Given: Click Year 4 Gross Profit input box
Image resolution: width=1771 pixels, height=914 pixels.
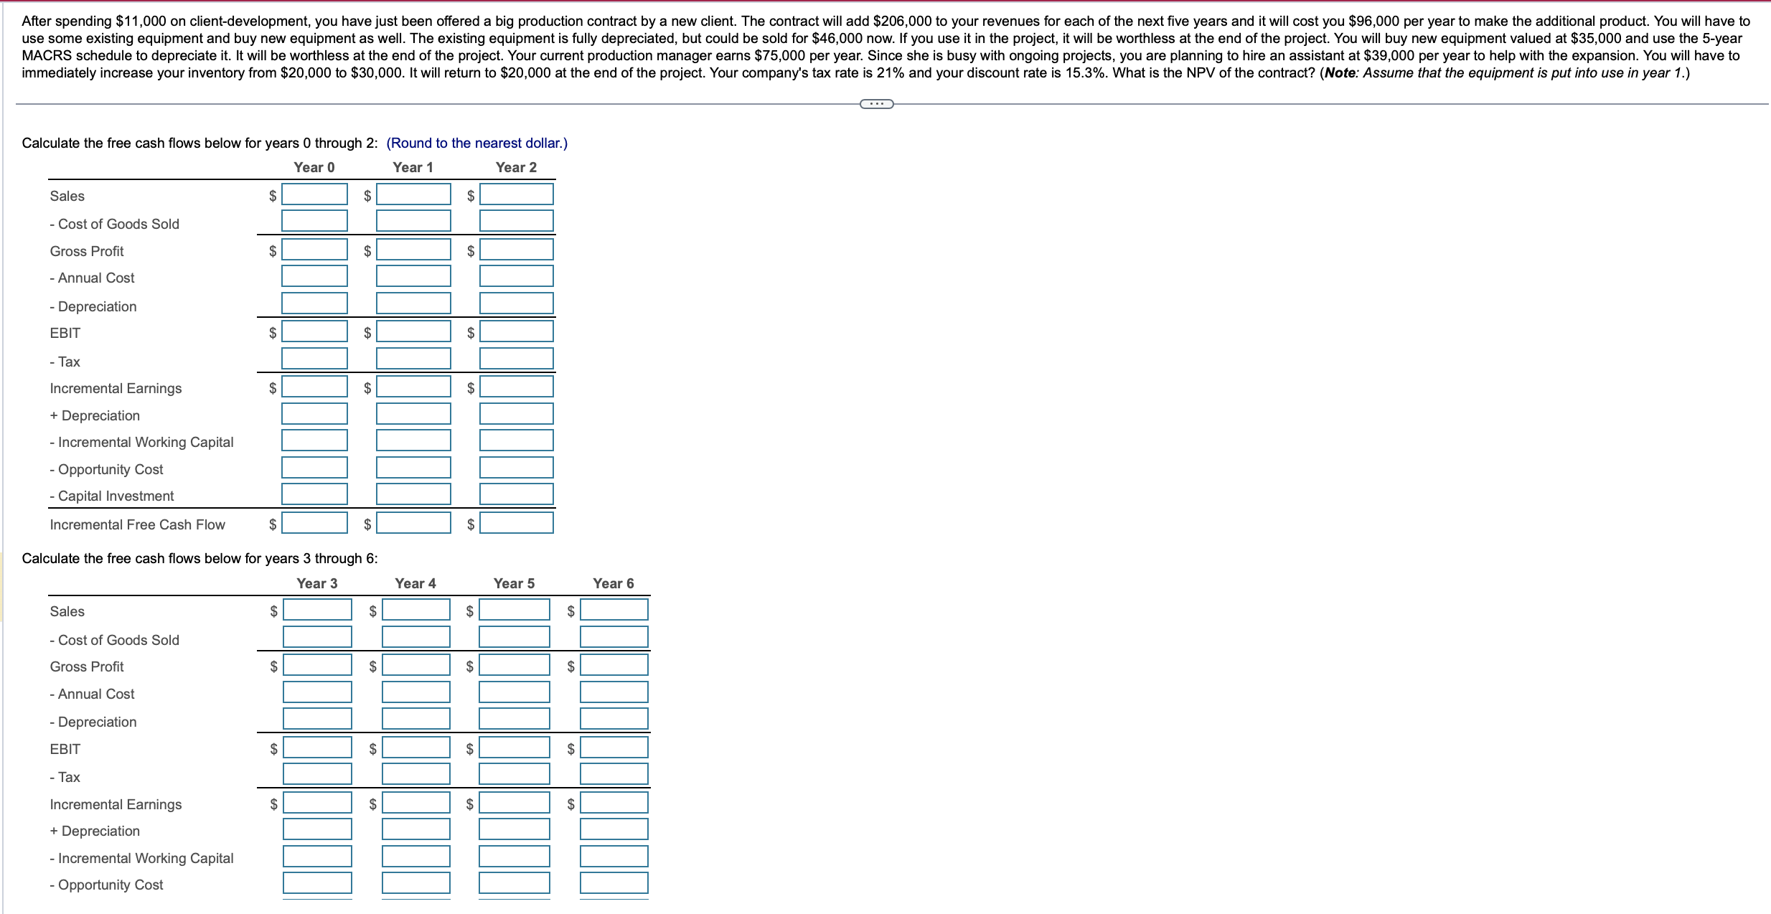Looking at the screenshot, I should pyautogui.click(x=415, y=665).
